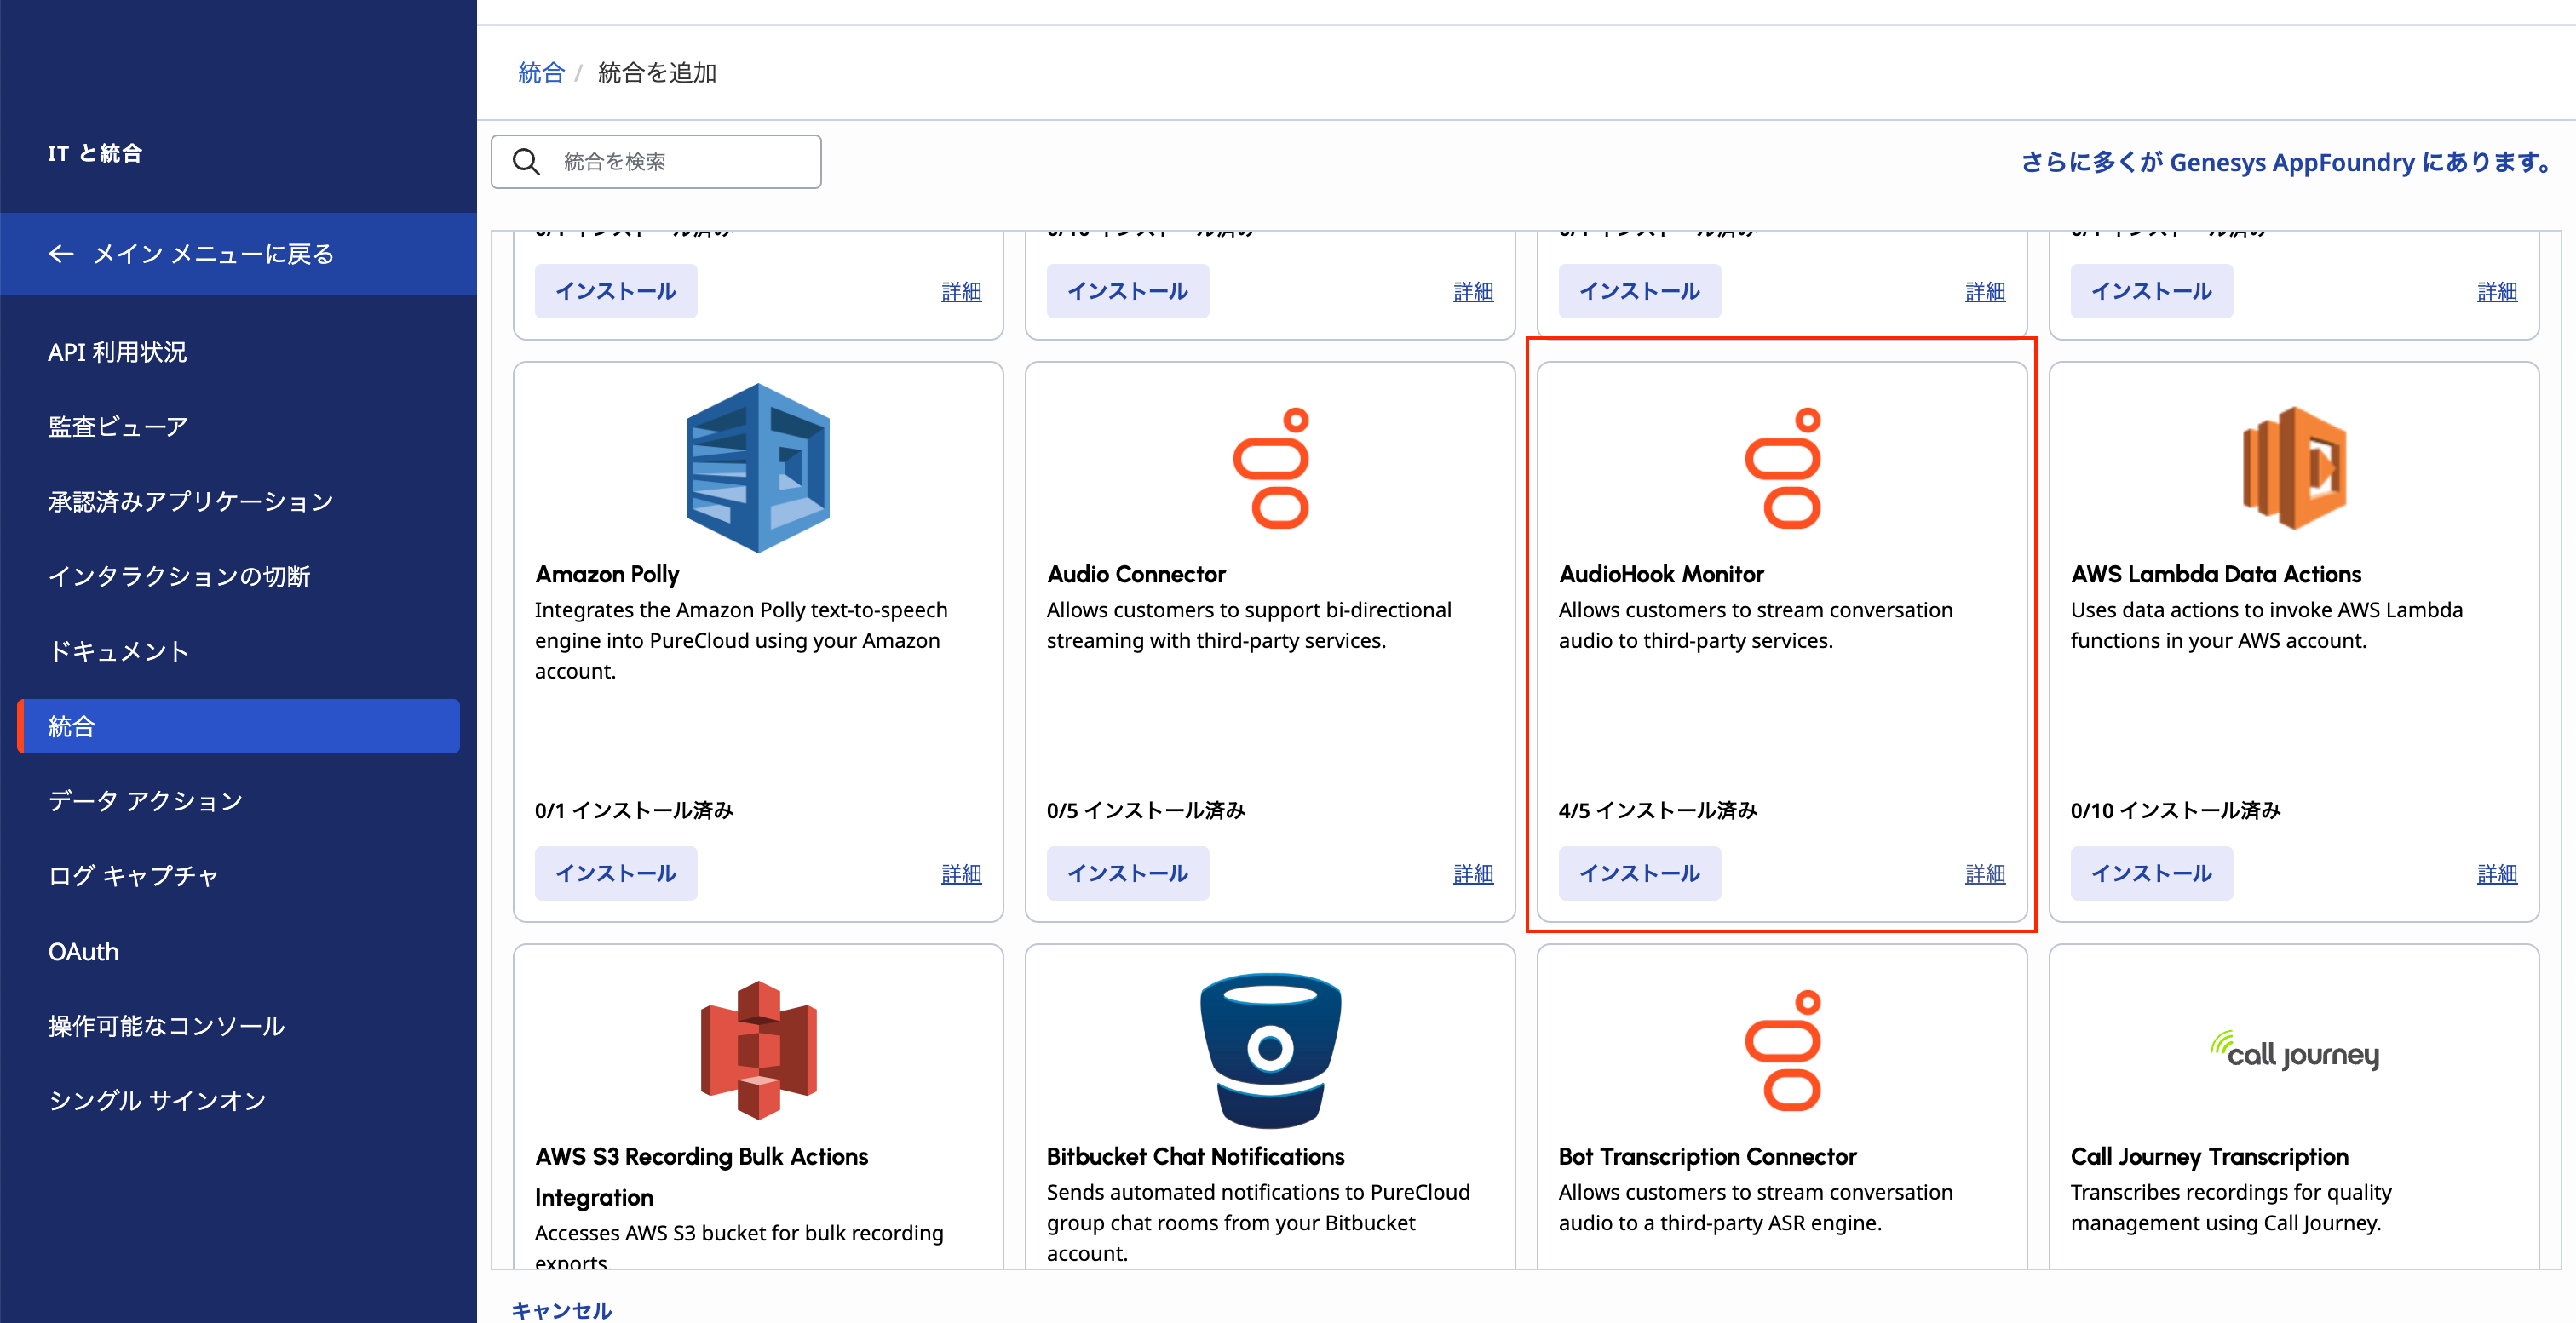The image size is (2576, 1323).
Task: Click the AWS S3 Recording Bulk Actions logo
Action: pyautogui.click(x=758, y=1051)
